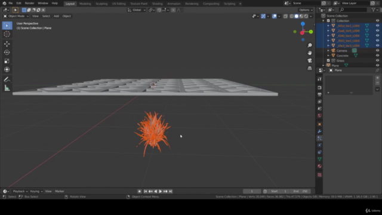The image size is (382, 215).
Task: Expand the Camera outliner row
Action: (328, 51)
